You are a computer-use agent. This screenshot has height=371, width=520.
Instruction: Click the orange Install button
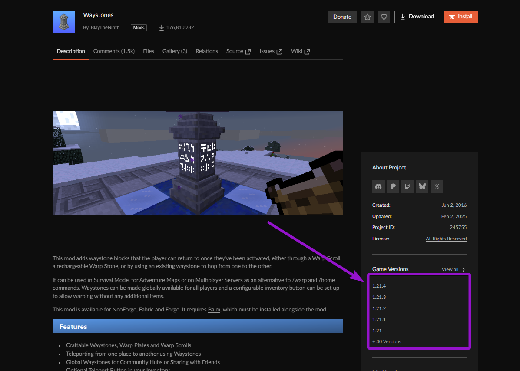(x=460, y=17)
